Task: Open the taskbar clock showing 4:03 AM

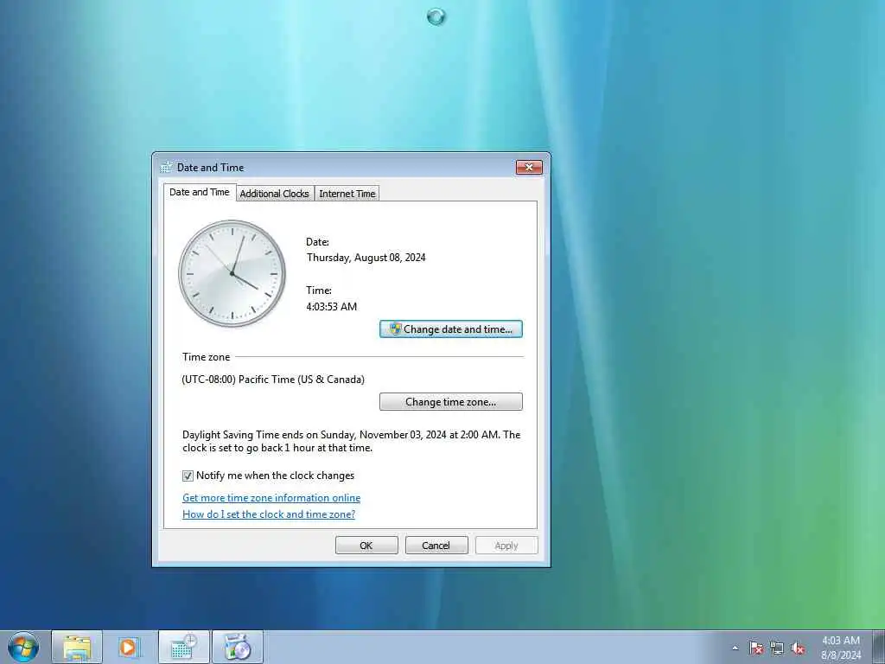Action: click(x=840, y=648)
